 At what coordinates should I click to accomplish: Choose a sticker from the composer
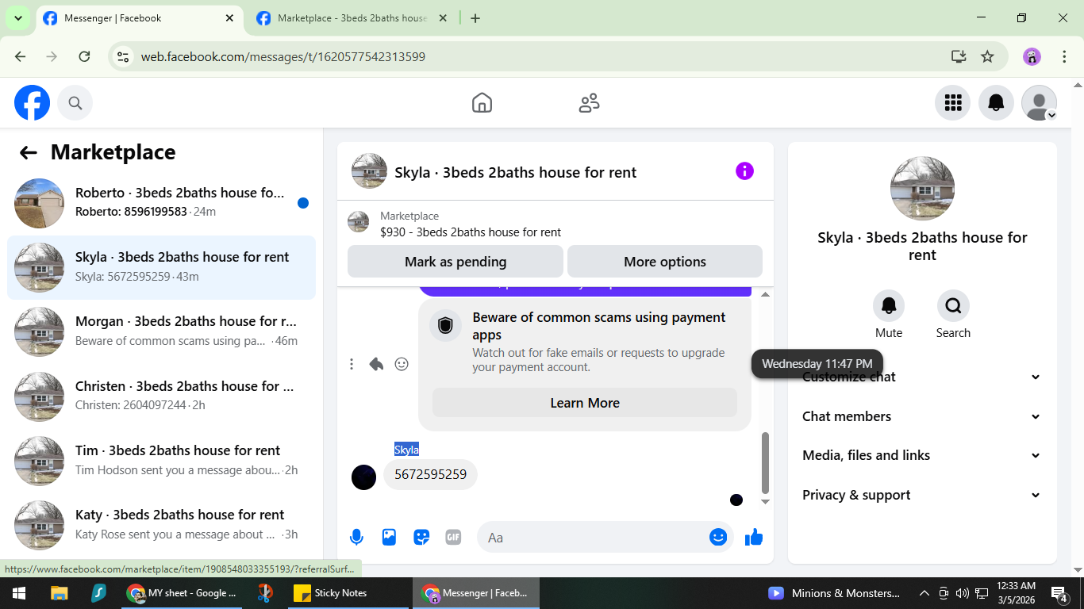point(421,538)
